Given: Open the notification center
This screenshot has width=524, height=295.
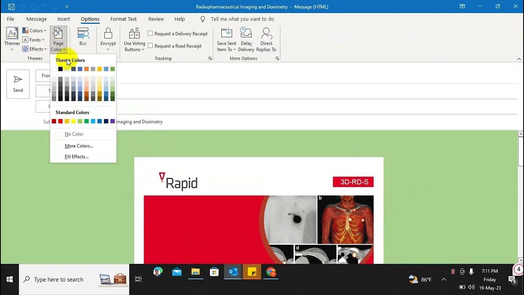Looking at the screenshot, I should 512,280.
